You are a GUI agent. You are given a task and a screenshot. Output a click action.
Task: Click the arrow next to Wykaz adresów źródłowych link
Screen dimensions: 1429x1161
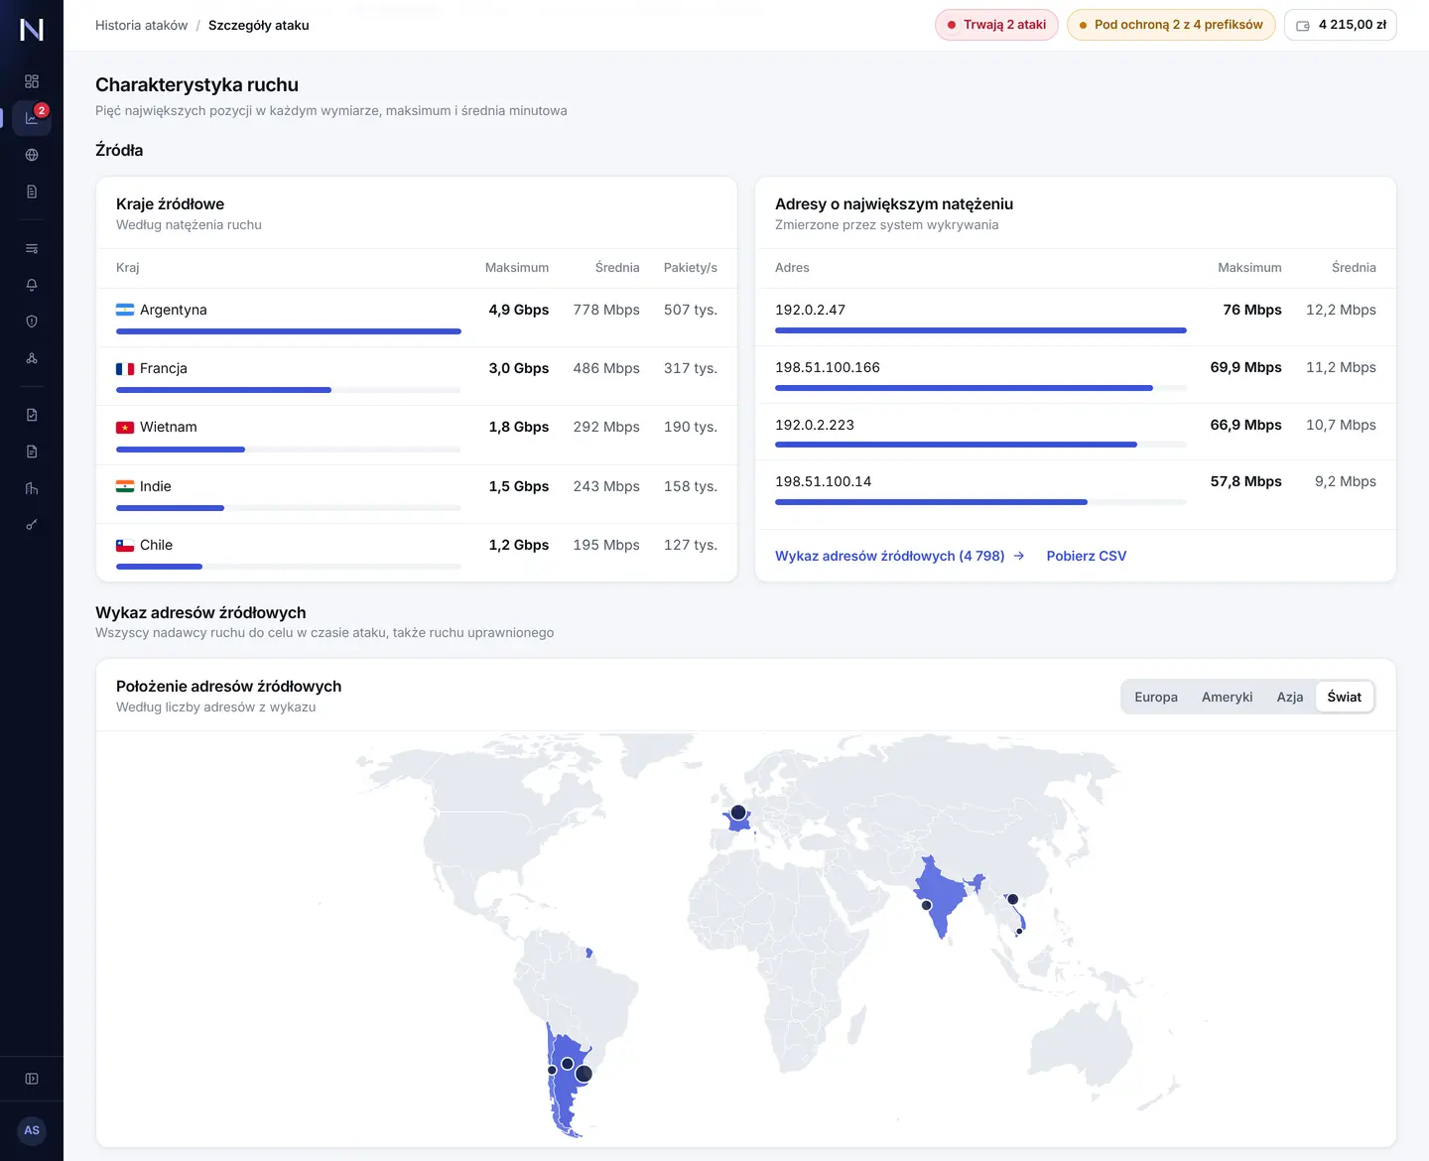click(x=1019, y=556)
